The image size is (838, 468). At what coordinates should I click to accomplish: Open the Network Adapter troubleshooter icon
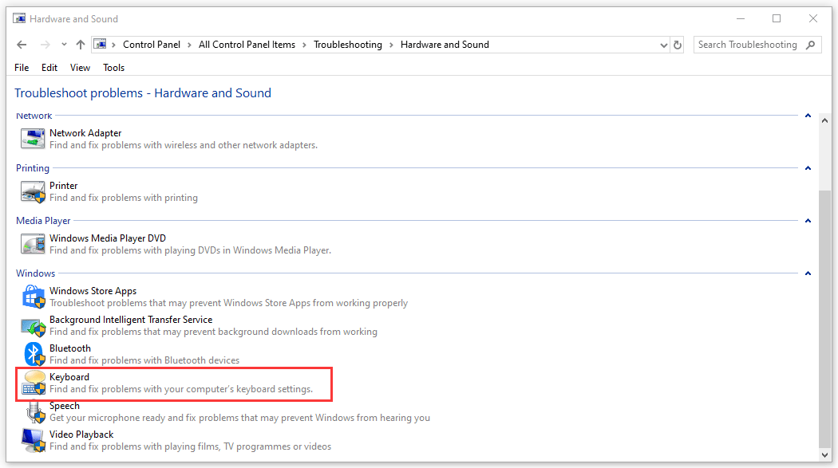point(33,139)
